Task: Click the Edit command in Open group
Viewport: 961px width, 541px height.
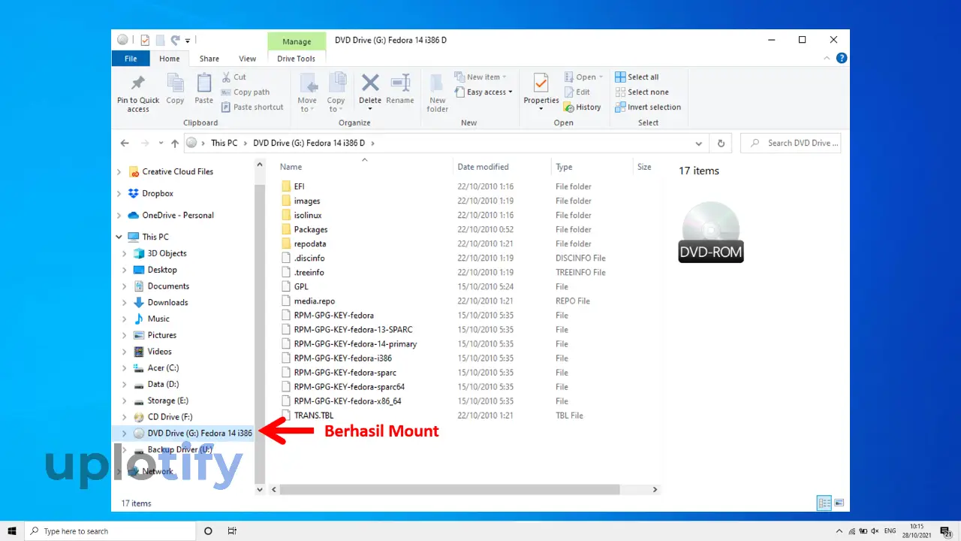Action: 577,92
